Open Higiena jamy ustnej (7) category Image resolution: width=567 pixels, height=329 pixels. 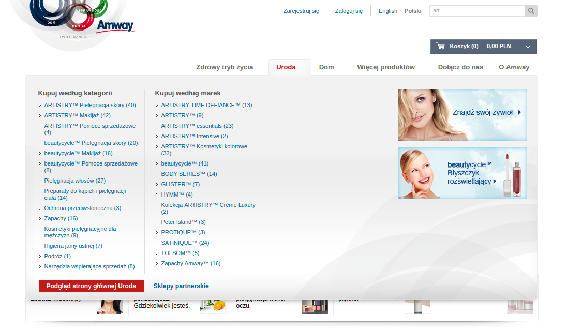73,246
